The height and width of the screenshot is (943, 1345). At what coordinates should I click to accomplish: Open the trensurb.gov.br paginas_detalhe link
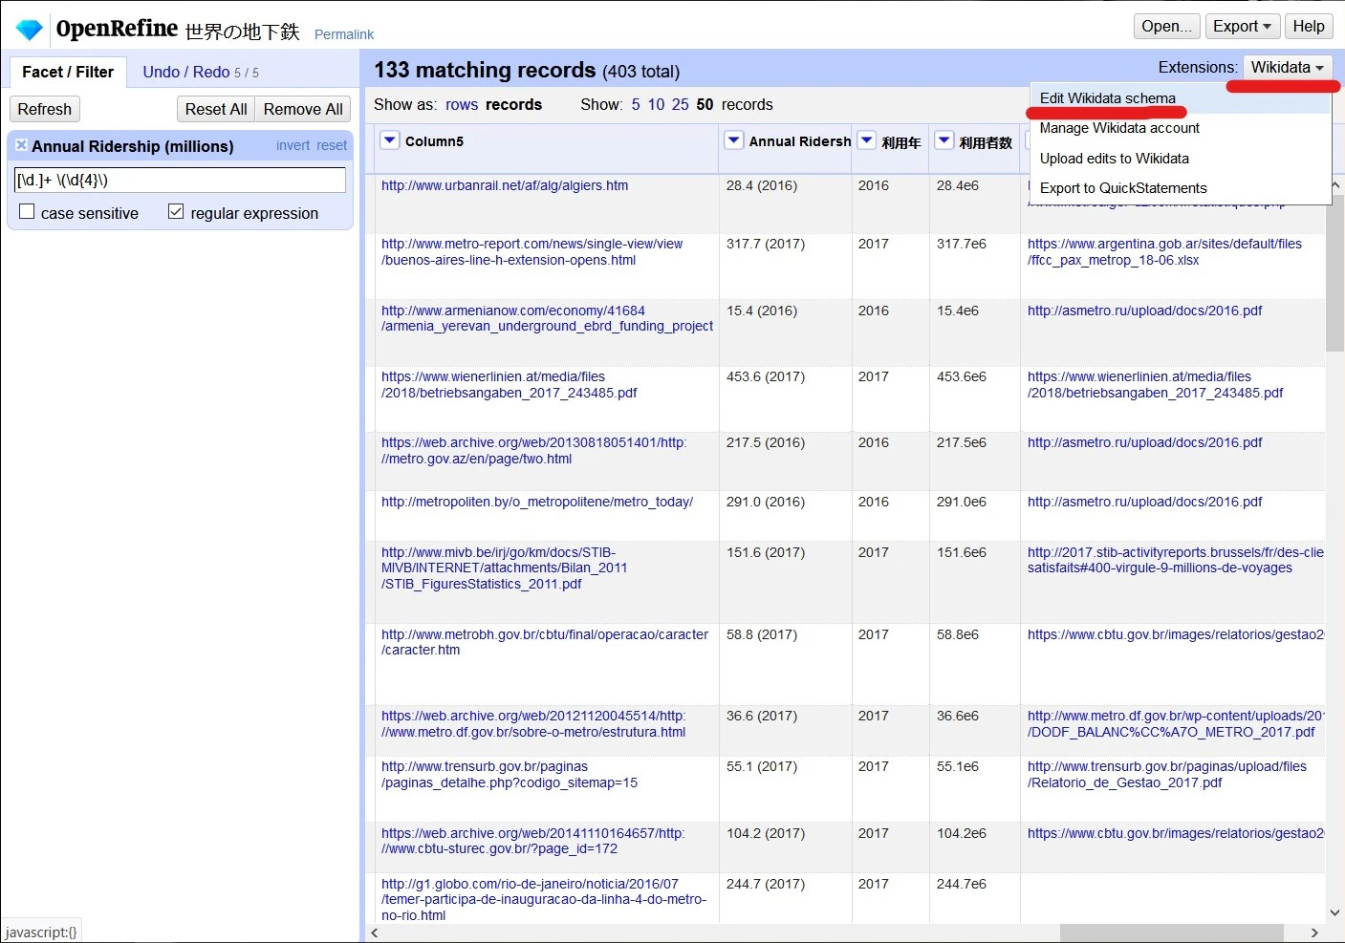point(510,775)
